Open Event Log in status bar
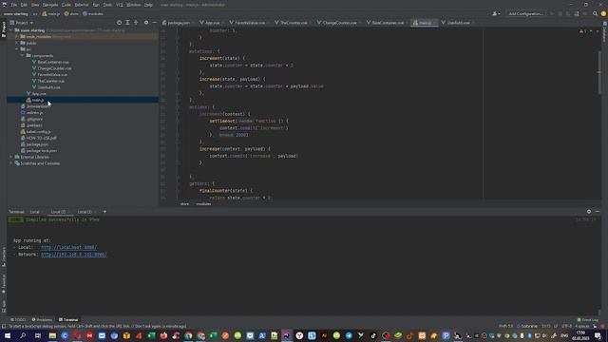Viewport: 608px width, 342px height. [588, 320]
